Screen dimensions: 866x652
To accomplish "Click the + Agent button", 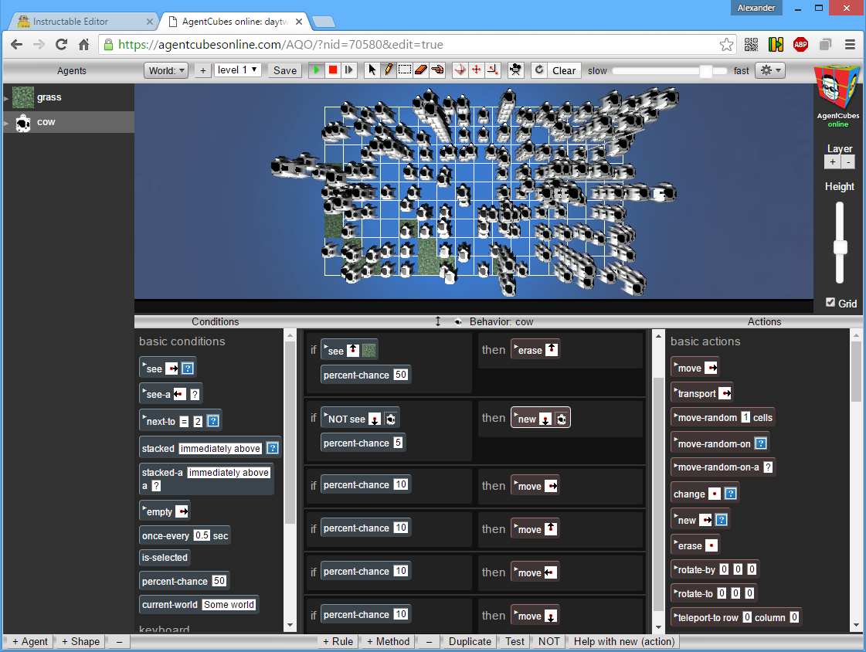I will point(30,641).
